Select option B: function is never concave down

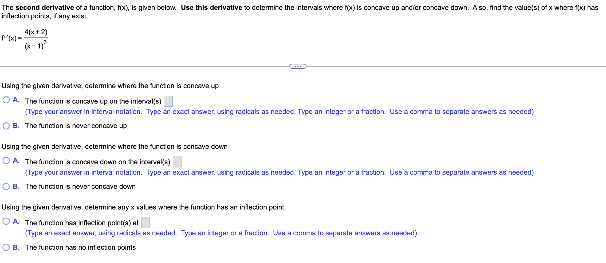(6, 186)
